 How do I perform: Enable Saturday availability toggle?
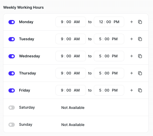pyautogui.click(x=12, y=108)
